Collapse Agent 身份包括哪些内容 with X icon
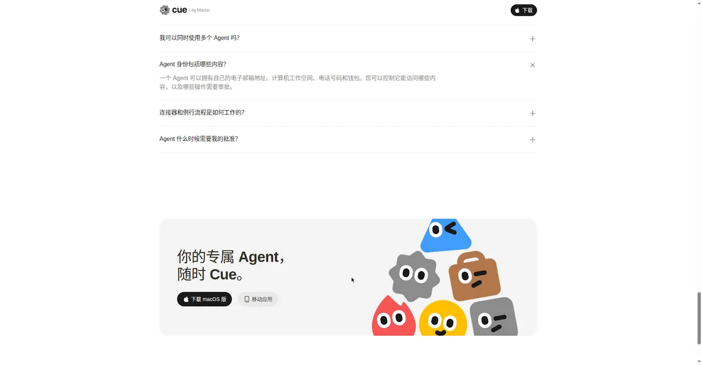Viewport: 702px width, 365px height. pos(532,65)
